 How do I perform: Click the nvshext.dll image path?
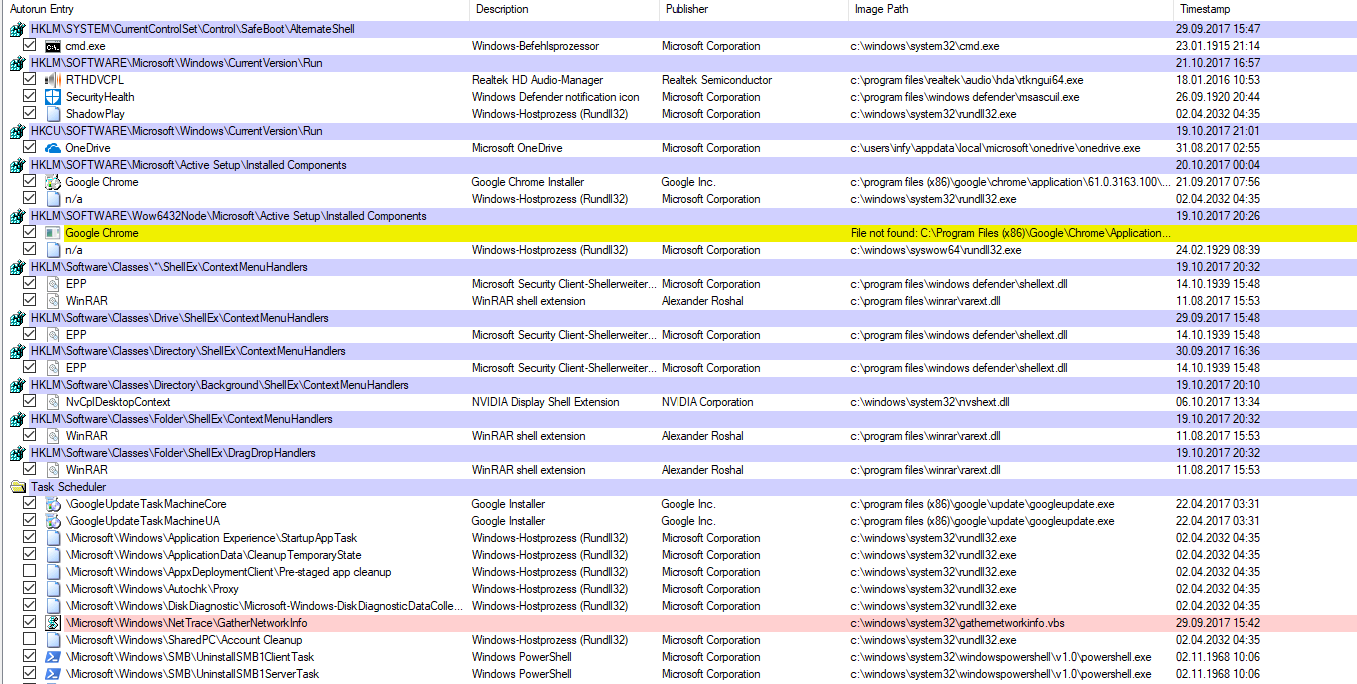(x=930, y=402)
